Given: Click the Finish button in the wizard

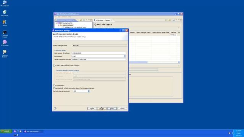Looking at the screenshot, I should (x=112, y=108).
